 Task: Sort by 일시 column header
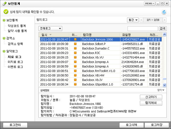(x=46, y=34)
